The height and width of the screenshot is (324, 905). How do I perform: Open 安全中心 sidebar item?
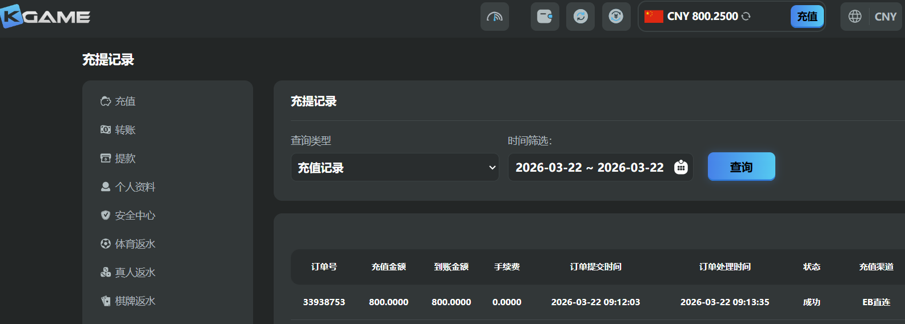pos(135,216)
